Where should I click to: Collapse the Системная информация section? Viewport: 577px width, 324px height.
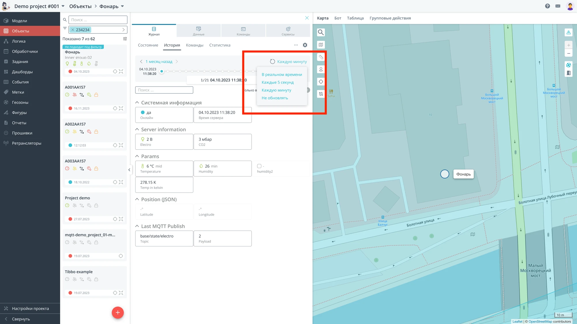(137, 103)
